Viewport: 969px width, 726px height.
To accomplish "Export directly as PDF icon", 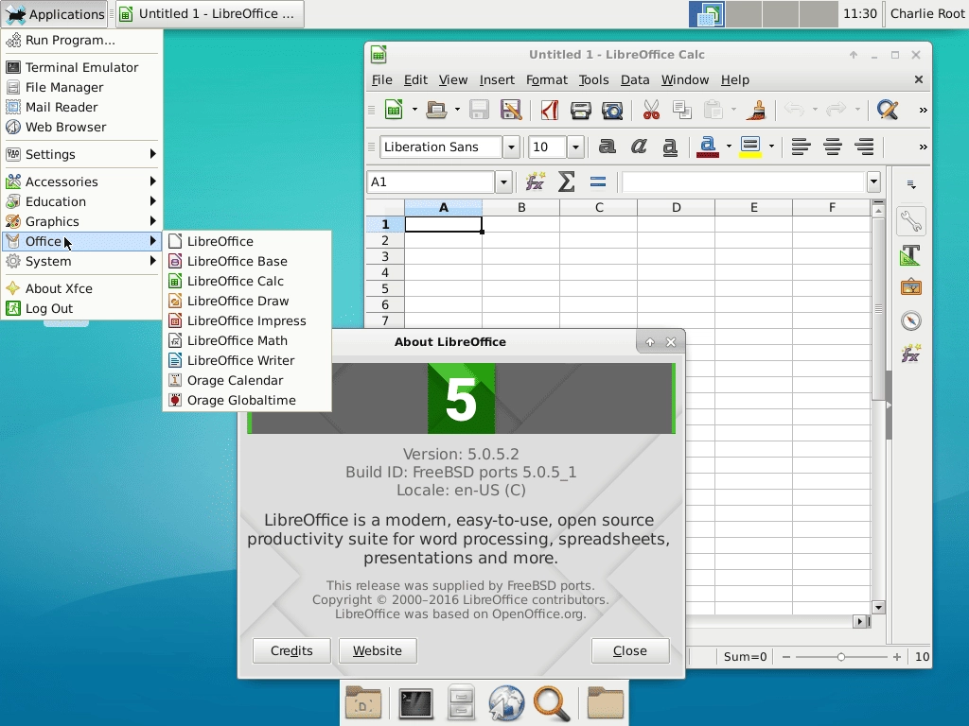I will pos(550,110).
